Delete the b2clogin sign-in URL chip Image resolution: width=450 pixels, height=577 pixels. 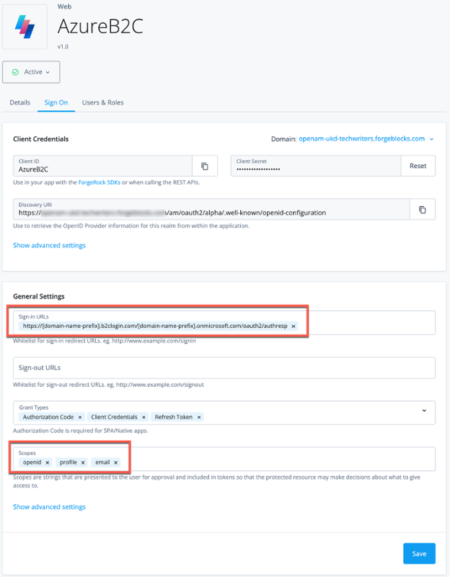pos(294,327)
